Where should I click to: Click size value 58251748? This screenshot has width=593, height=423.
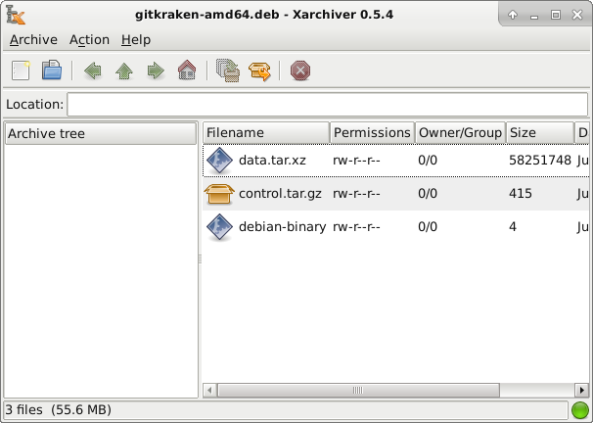pos(540,161)
